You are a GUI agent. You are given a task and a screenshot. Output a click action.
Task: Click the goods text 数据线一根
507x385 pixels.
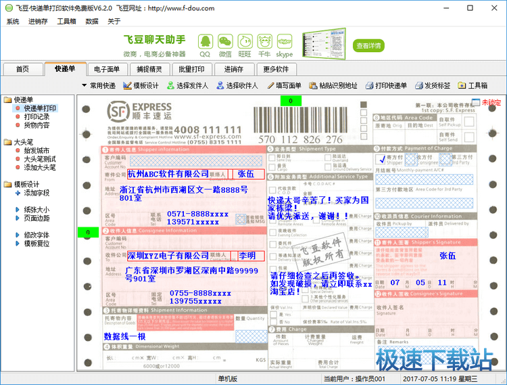[125, 336]
